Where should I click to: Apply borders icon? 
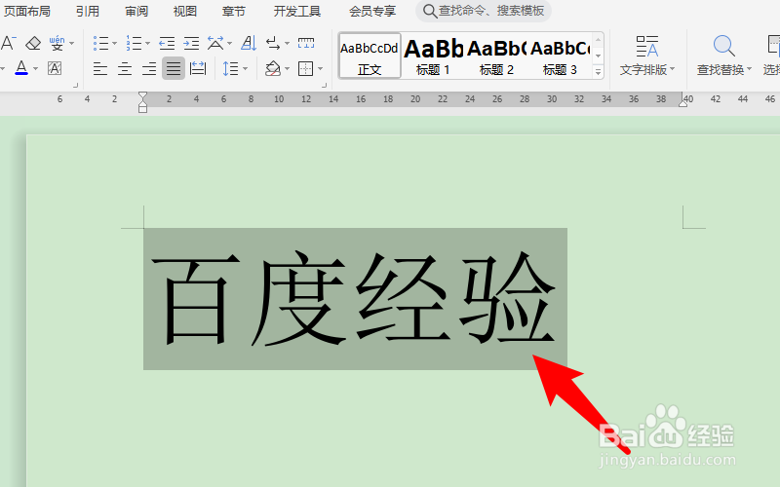tap(305, 68)
